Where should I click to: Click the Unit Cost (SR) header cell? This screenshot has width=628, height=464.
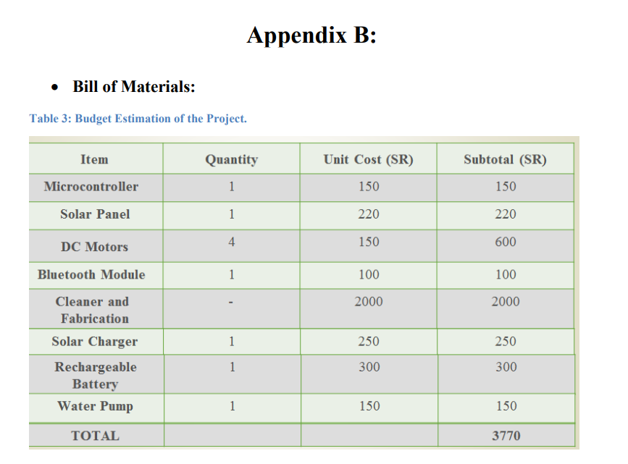tap(369, 159)
